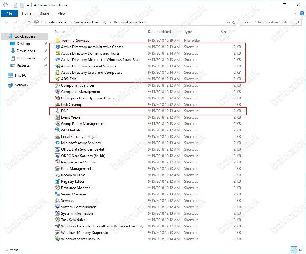Image resolution: width=306 pixels, height=254 pixels.
Task: Select Local Security Policy icon
Action: pos(57,137)
